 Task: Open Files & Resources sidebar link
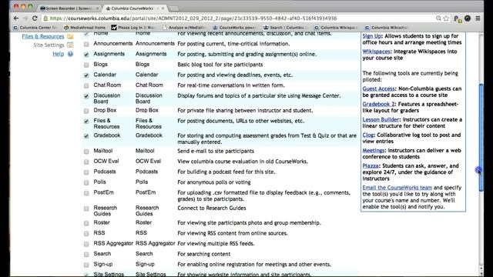click(43, 36)
